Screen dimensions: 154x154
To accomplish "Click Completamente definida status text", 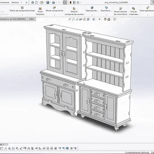I will pos(137,153).
